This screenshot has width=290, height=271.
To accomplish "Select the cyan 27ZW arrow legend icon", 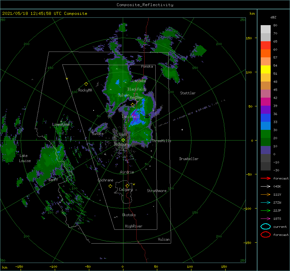I will click(x=266, y=203).
